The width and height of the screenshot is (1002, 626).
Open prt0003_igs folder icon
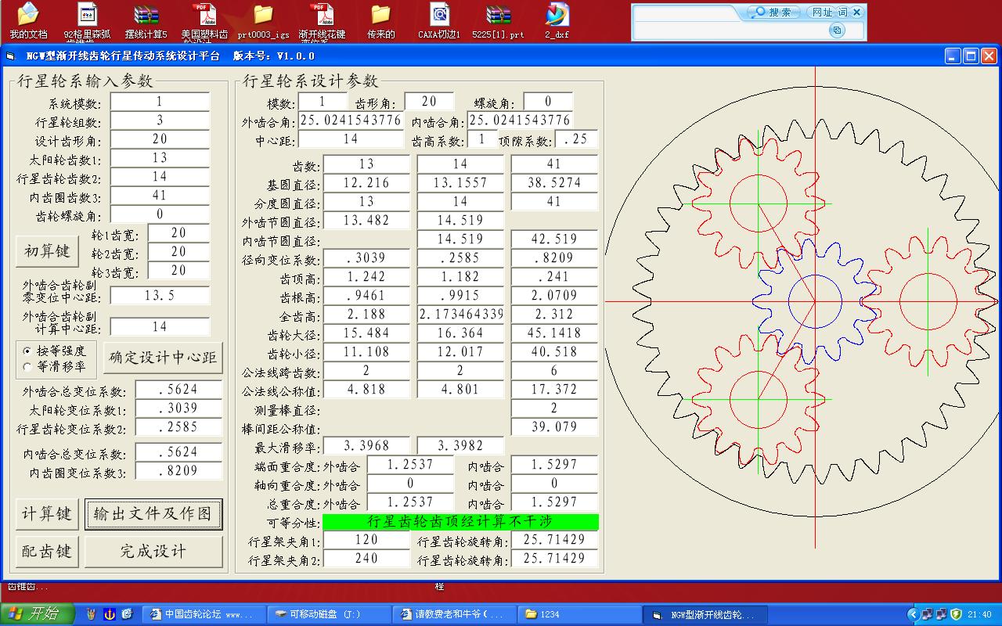pyautogui.click(x=263, y=20)
